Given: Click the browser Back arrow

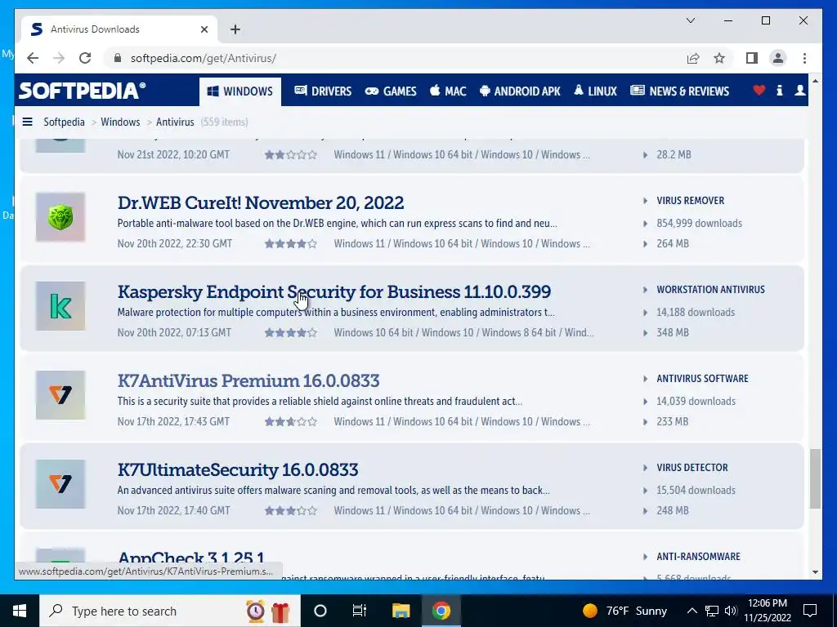Looking at the screenshot, I should 33,58.
